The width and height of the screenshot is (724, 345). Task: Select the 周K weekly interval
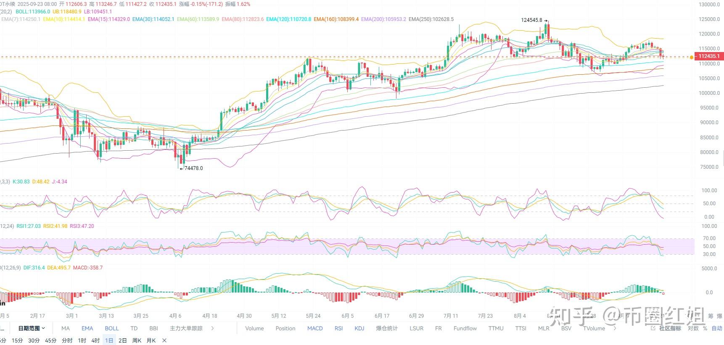(x=137, y=340)
